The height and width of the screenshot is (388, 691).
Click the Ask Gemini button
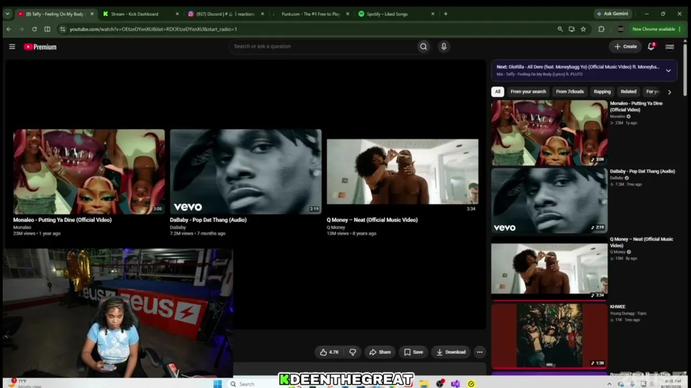coord(612,14)
